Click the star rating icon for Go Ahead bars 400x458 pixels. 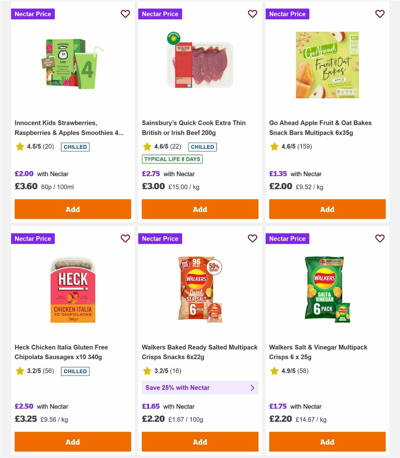coord(274,146)
